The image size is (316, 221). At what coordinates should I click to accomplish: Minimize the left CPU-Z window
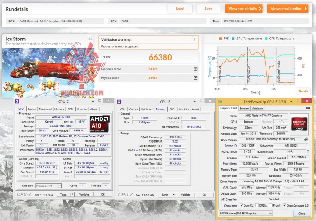tap(93, 101)
